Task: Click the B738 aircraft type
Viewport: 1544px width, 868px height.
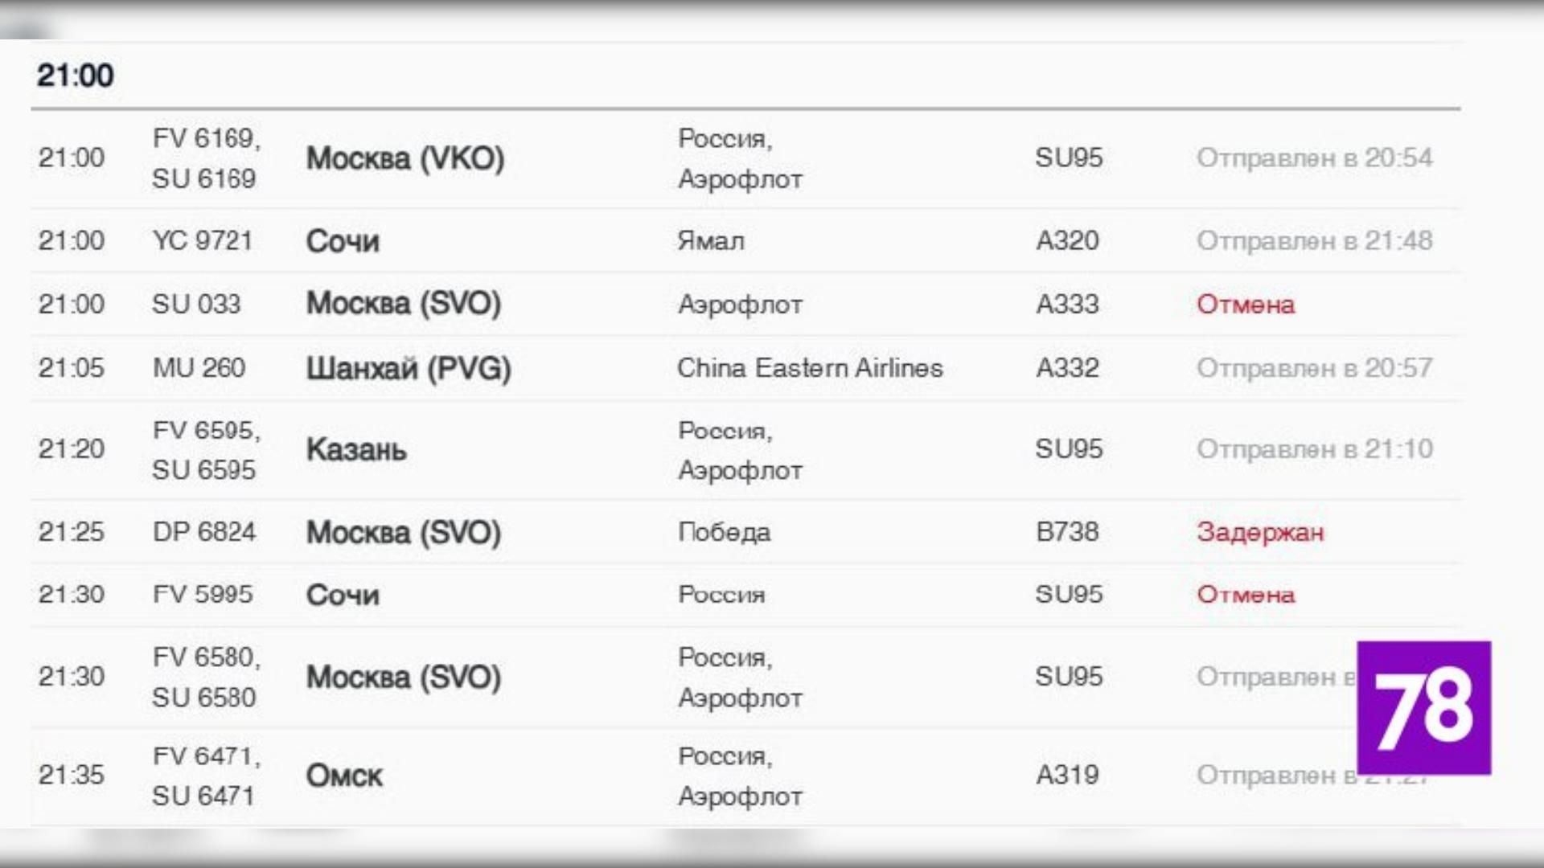Action: pos(1067,532)
